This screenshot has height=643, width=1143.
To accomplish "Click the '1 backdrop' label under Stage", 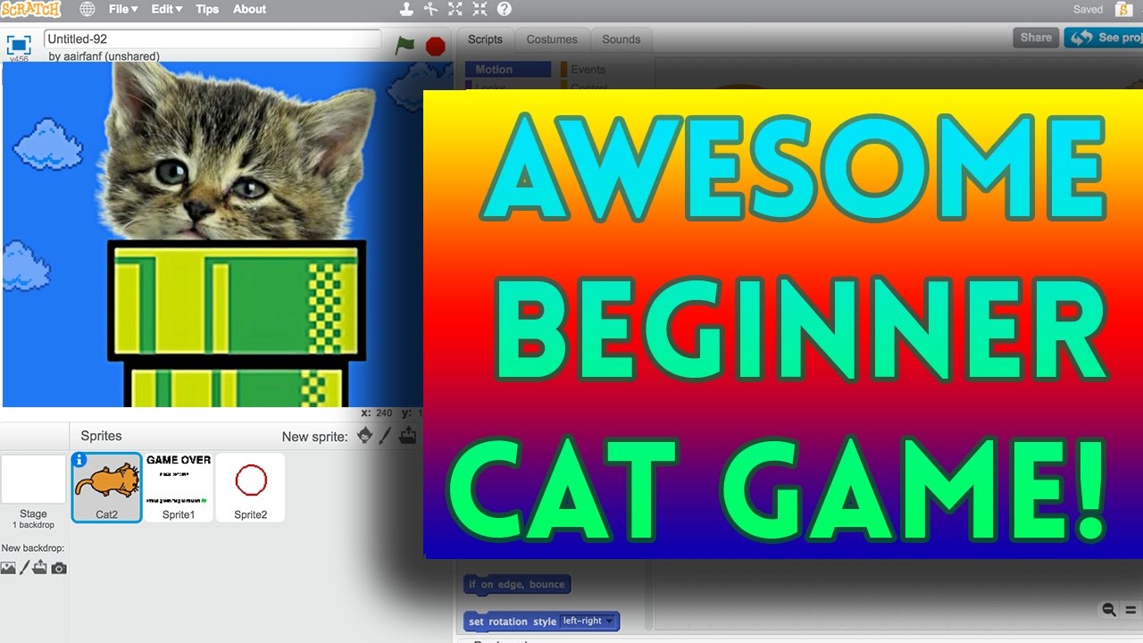I will pos(33,525).
